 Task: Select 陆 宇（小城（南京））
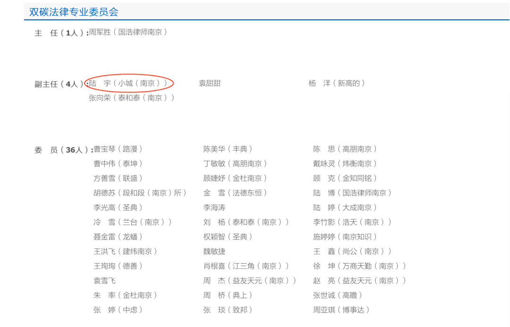click(128, 84)
